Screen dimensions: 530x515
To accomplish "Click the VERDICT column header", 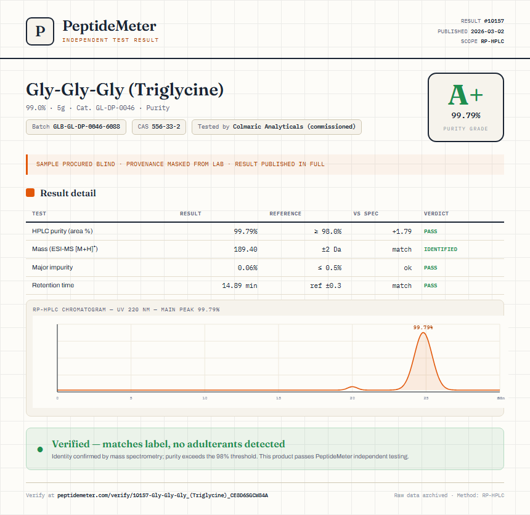I will 436,214.
